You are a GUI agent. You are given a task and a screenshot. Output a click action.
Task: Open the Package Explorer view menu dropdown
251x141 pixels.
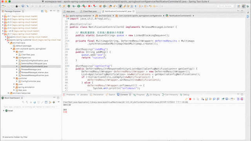click(51, 11)
